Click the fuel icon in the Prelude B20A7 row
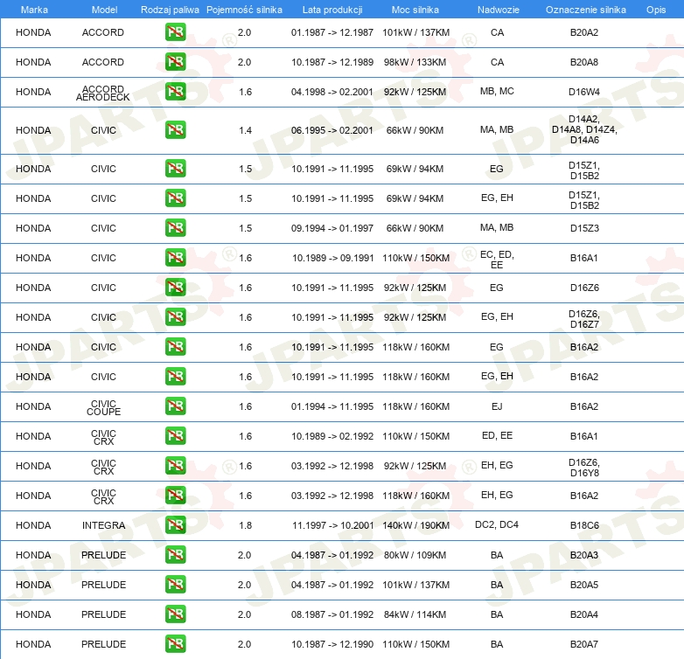 click(175, 644)
